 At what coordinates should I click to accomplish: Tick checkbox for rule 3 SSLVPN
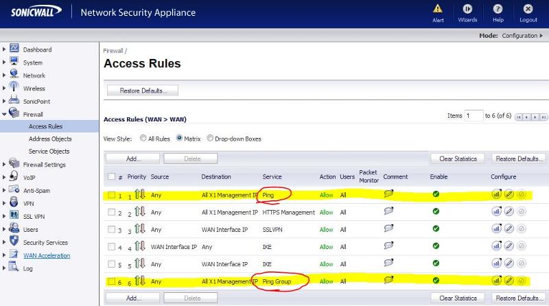(x=111, y=230)
